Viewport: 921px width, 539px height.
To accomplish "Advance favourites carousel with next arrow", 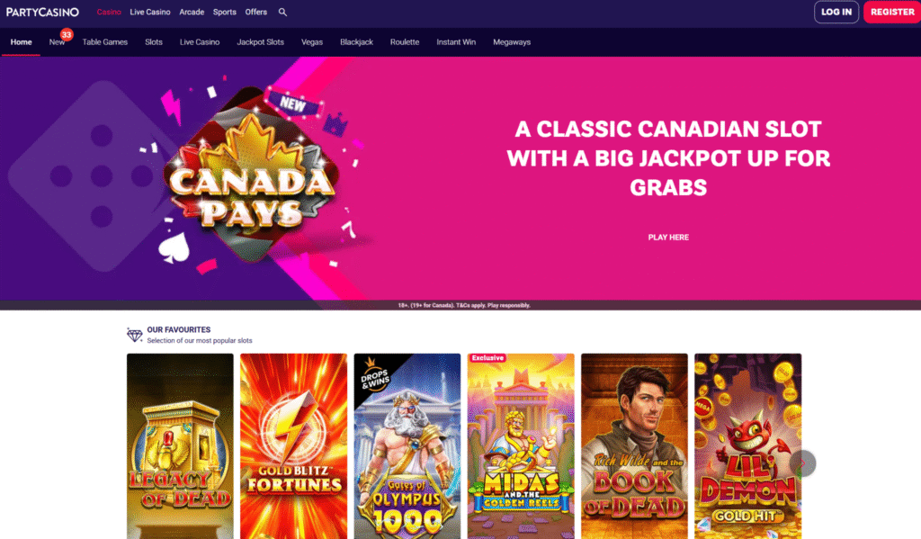I will click(x=802, y=463).
